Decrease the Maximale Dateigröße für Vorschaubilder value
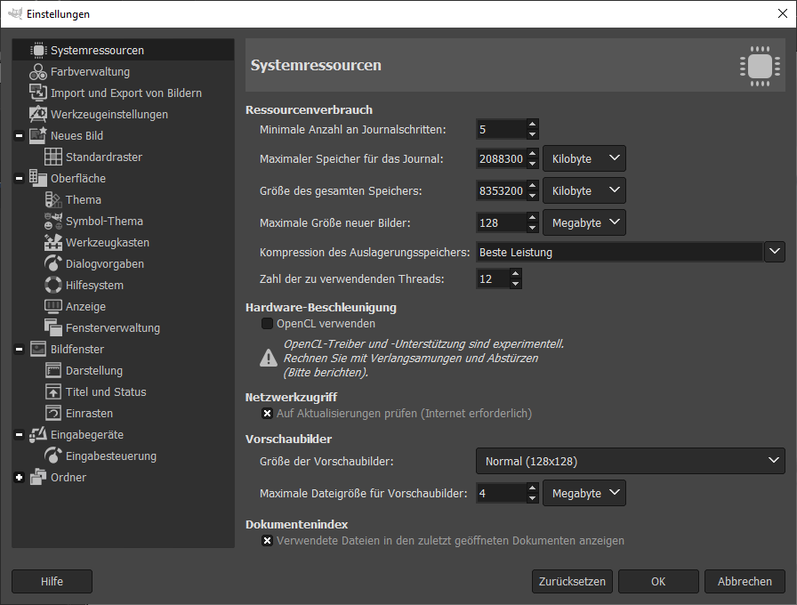This screenshot has width=797, height=605. click(532, 498)
